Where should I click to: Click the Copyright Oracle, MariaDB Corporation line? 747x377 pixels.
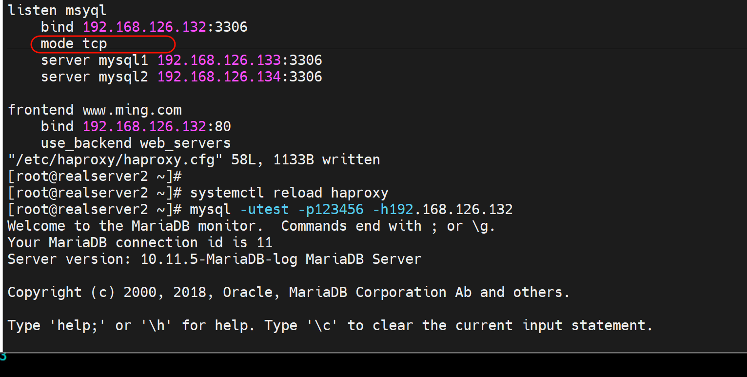[288, 293]
